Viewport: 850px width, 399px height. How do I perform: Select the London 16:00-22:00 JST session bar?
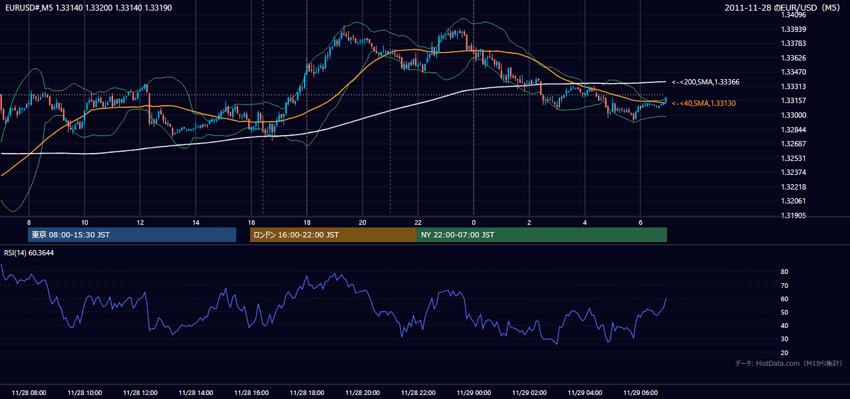[x=333, y=235]
